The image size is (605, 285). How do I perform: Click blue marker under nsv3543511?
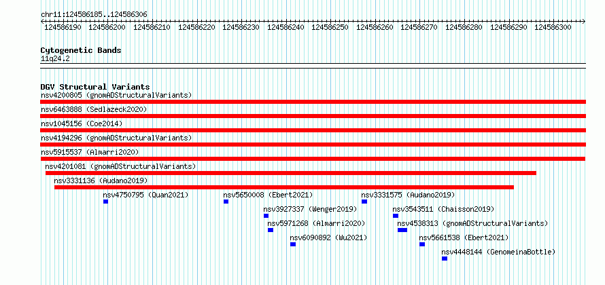point(396,216)
